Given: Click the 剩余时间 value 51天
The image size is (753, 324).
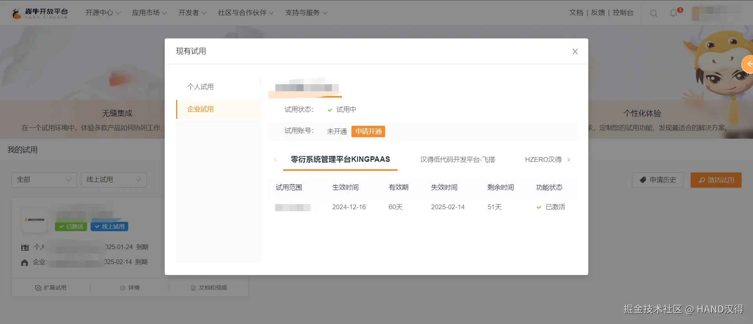Looking at the screenshot, I should (495, 207).
